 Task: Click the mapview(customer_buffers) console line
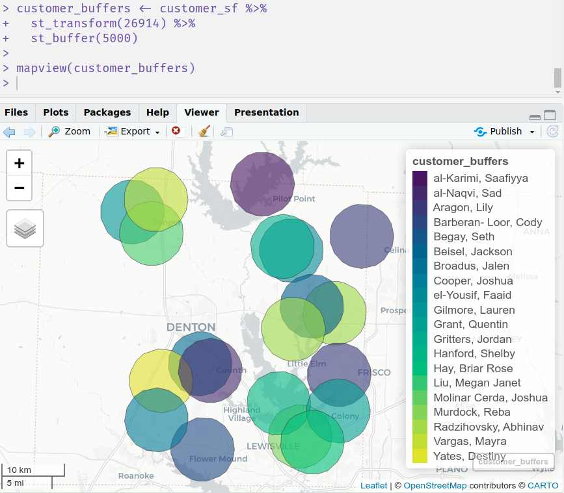coord(106,68)
